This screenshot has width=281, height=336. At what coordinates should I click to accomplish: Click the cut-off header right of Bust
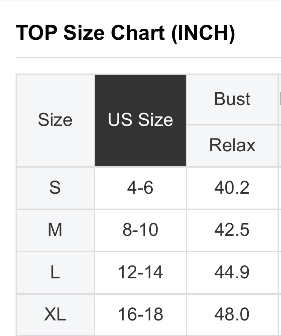280,99
